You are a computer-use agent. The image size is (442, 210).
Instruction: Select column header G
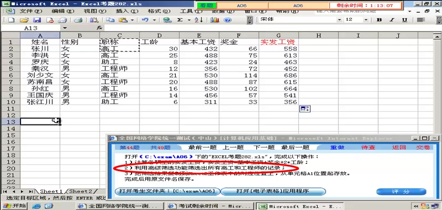coord(278,35)
